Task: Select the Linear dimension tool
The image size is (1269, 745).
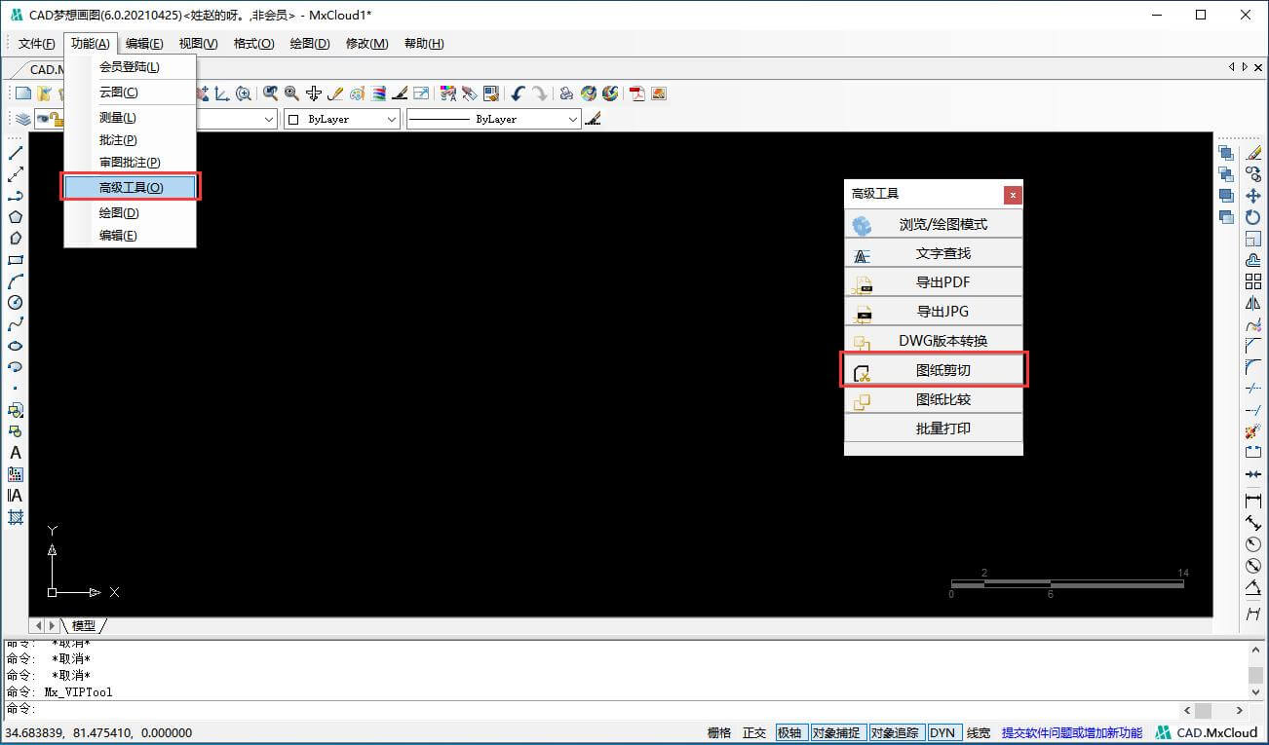Action: coord(1253,501)
